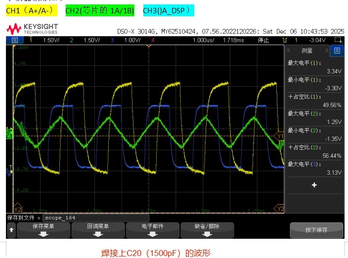Open the main menu icon at top-left of scope

point(15,40)
